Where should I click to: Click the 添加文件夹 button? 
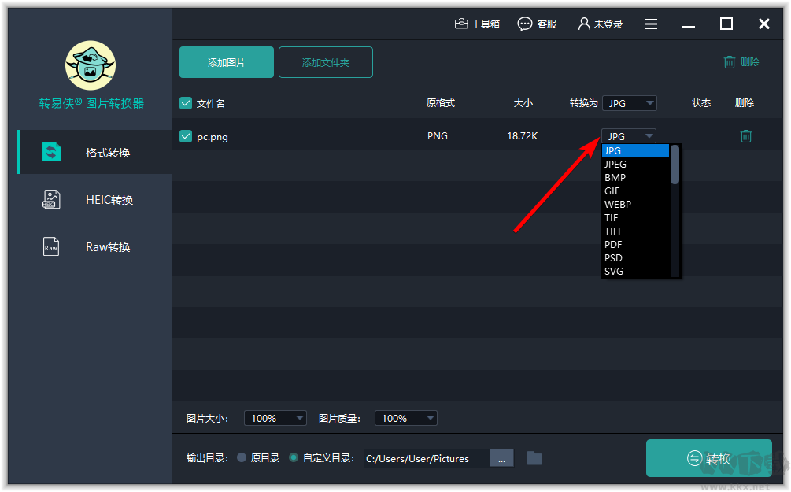coord(326,62)
